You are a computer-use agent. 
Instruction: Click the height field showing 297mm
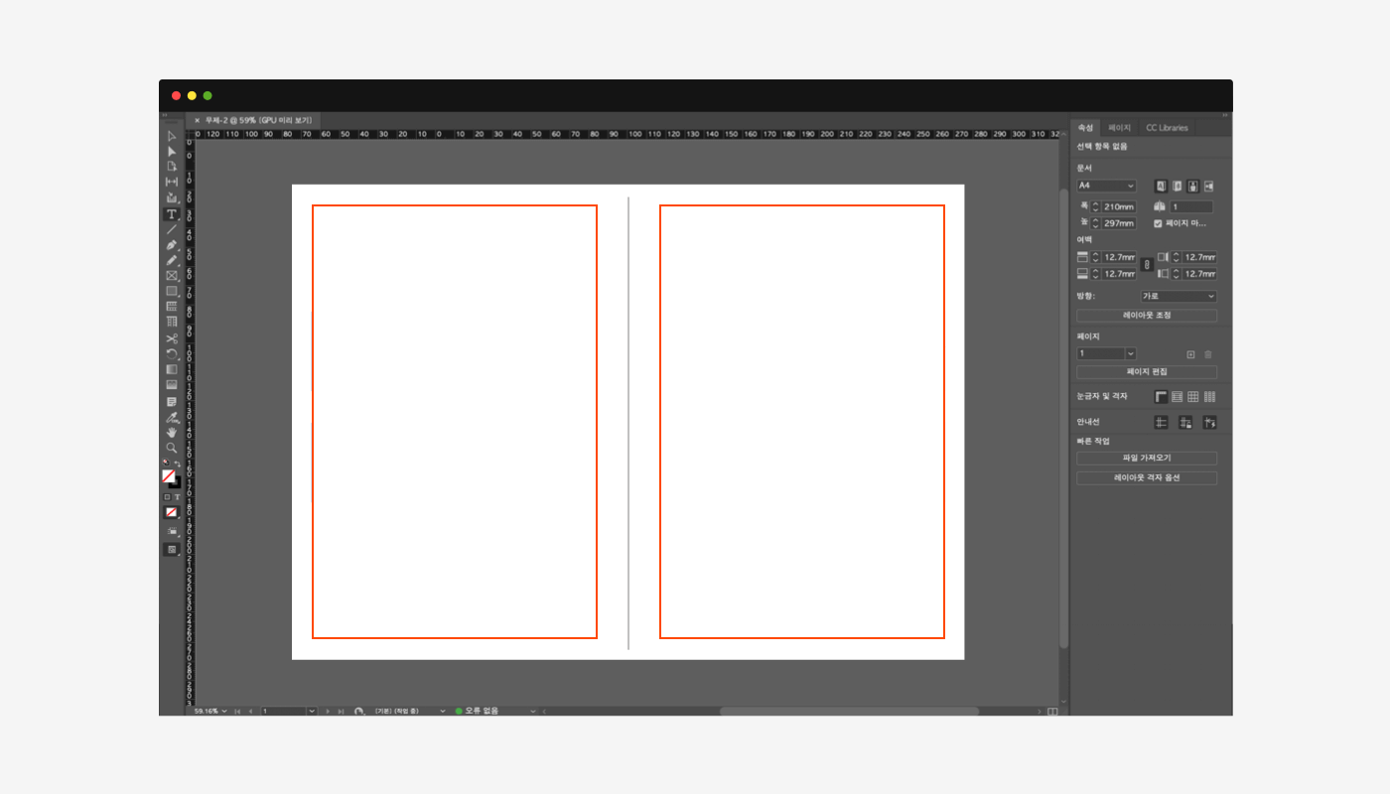pyautogui.click(x=1119, y=223)
